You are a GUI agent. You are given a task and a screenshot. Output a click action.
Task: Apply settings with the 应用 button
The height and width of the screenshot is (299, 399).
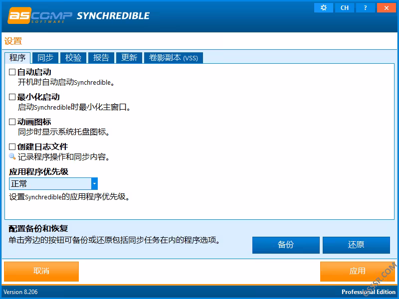pos(357,271)
